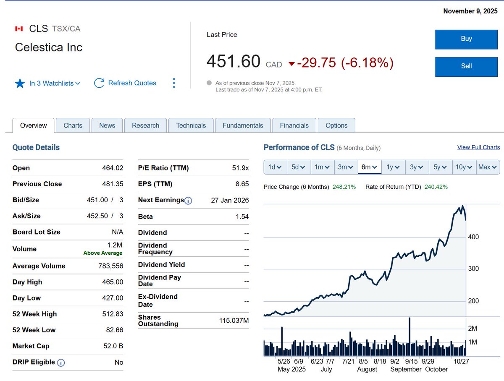
Task: Click the red down arrow price indicator
Action: coord(292,64)
